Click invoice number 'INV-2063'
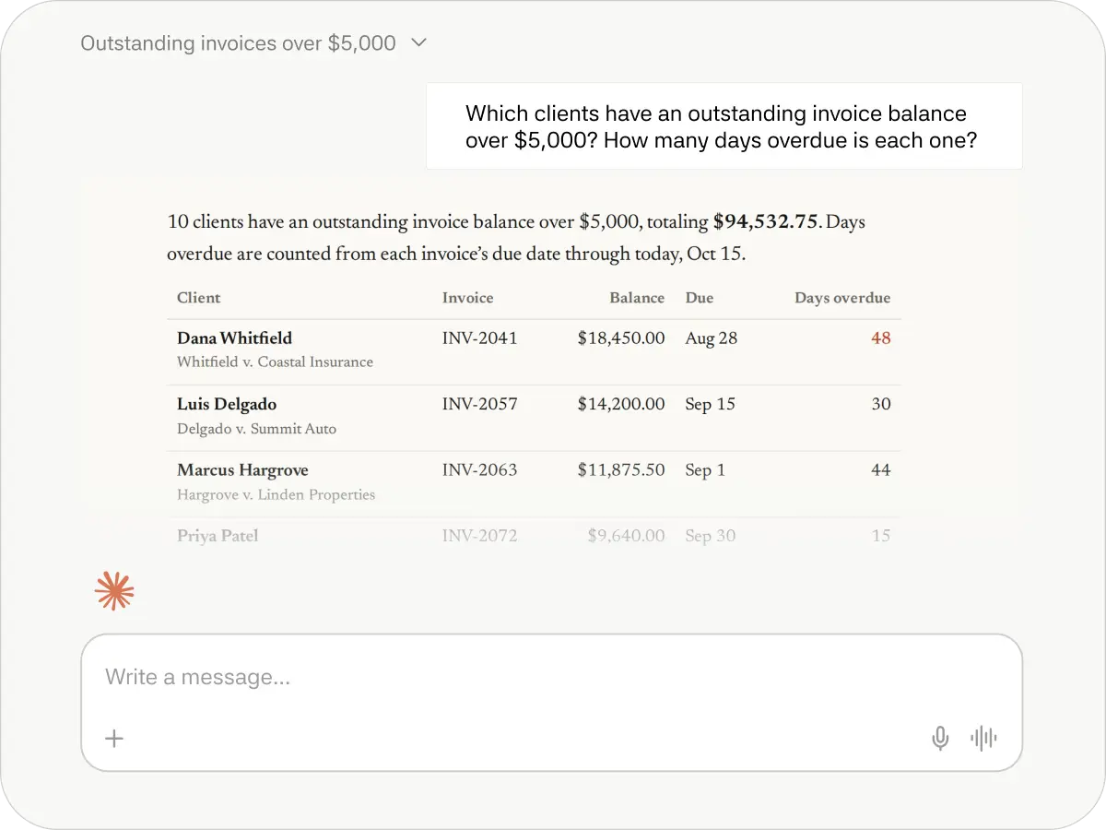This screenshot has height=830, width=1106. click(x=479, y=470)
